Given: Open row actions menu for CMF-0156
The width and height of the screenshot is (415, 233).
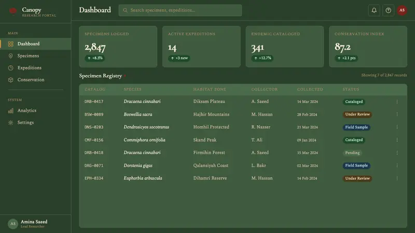Looking at the screenshot, I should click(x=397, y=140).
